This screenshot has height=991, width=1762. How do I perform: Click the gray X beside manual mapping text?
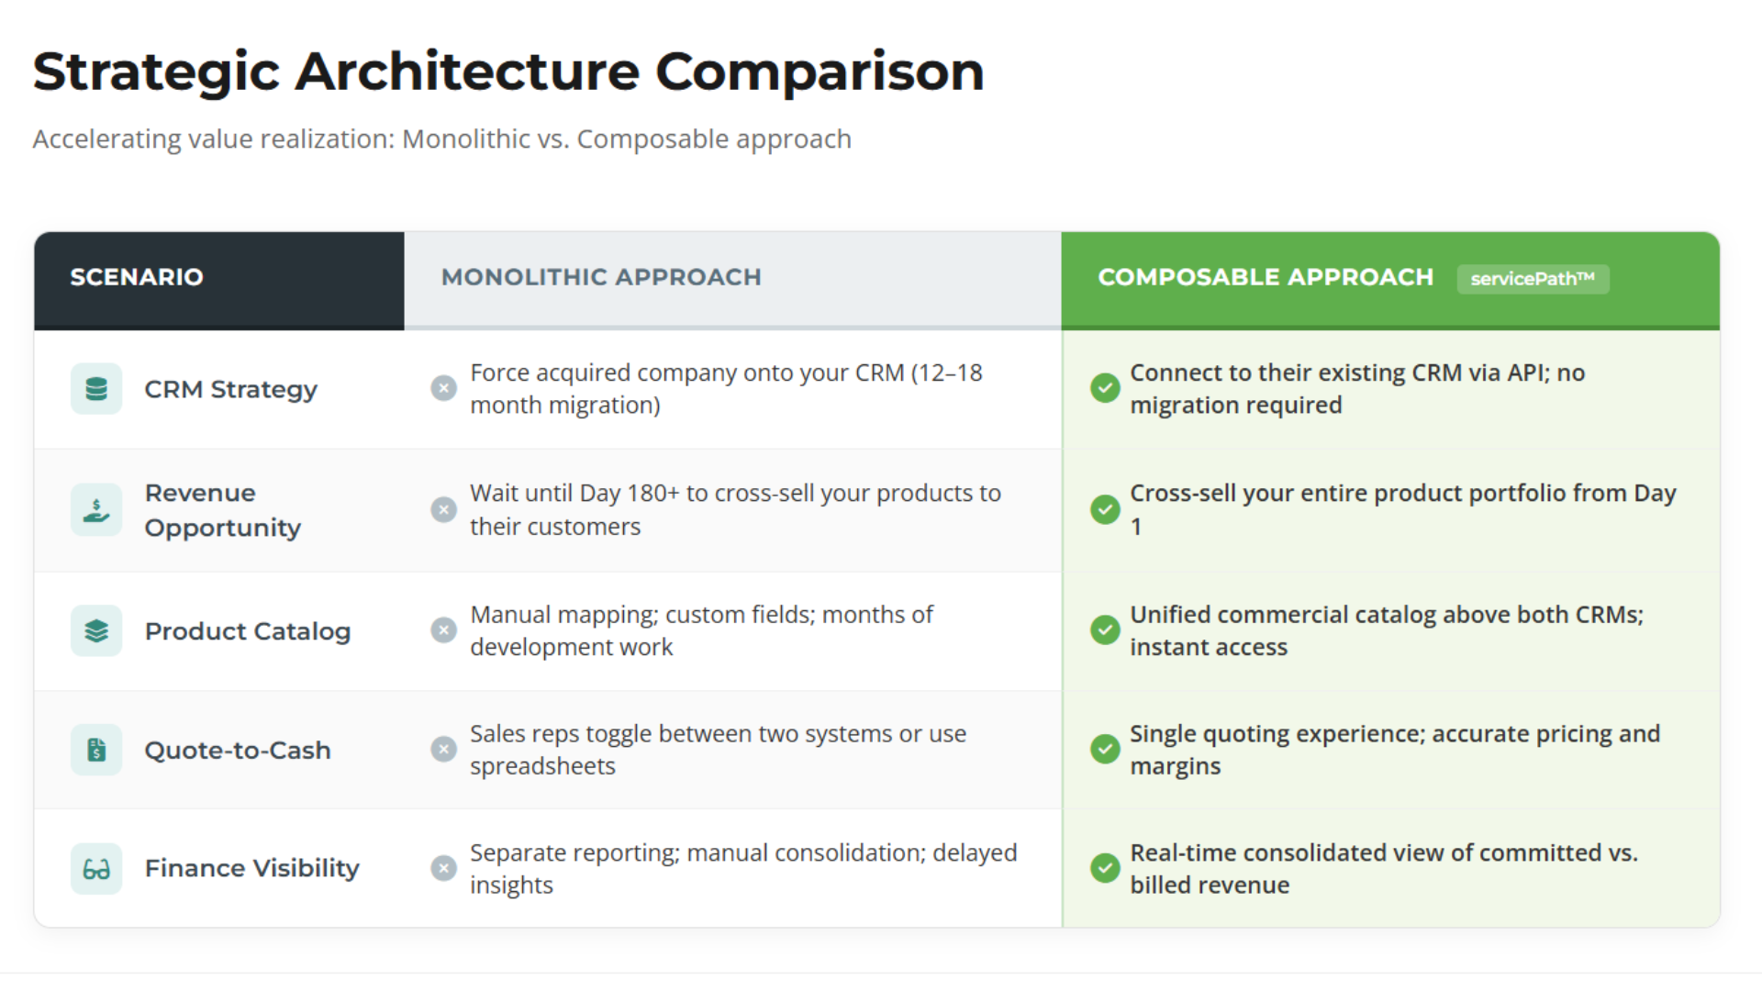coord(444,630)
